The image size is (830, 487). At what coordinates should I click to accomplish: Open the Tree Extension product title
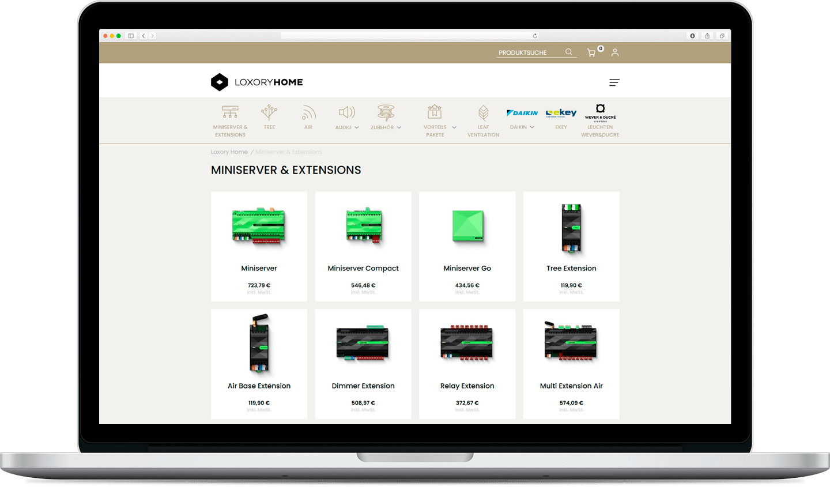pos(571,268)
